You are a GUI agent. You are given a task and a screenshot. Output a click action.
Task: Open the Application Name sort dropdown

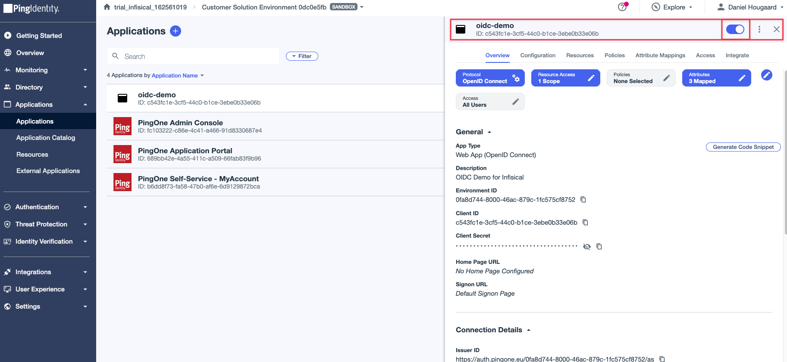click(178, 75)
